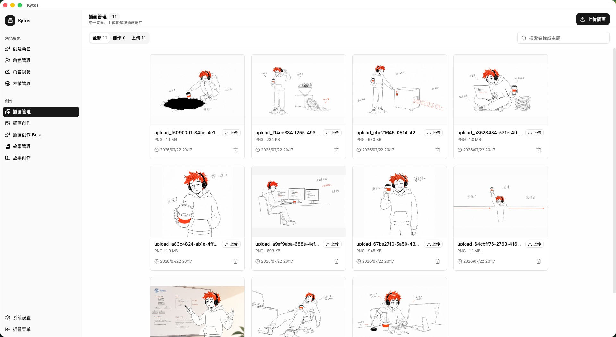The width and height of the screenshot is (616, 337).
Task: Open the black hole illustration thumbnail
Action: point(197,90)
